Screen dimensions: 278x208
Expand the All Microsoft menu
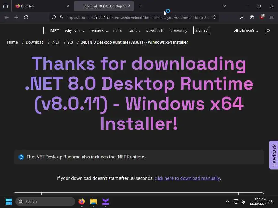pos(246,31)
